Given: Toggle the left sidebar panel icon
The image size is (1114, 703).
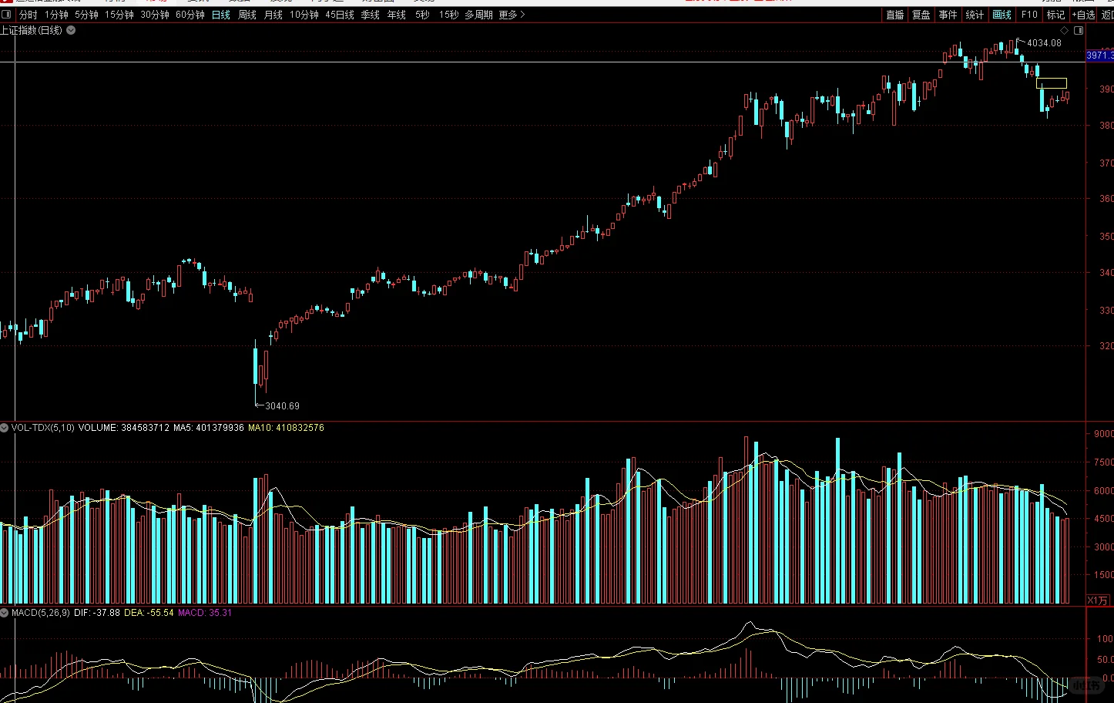Looking at the screenshot, I should (6, 15).
